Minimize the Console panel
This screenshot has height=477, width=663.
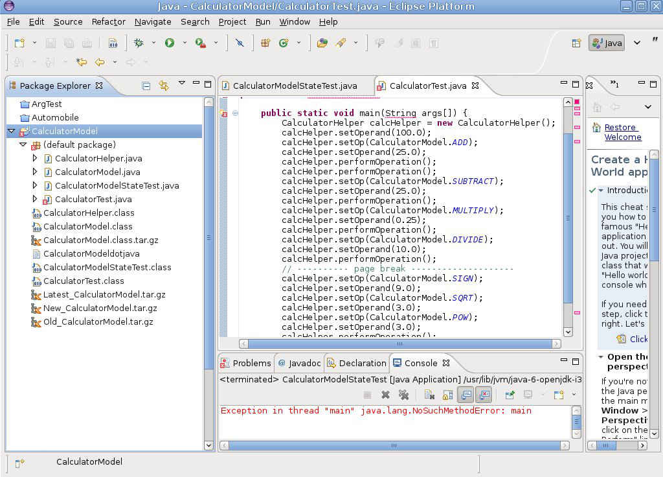(x=564, y=360)
